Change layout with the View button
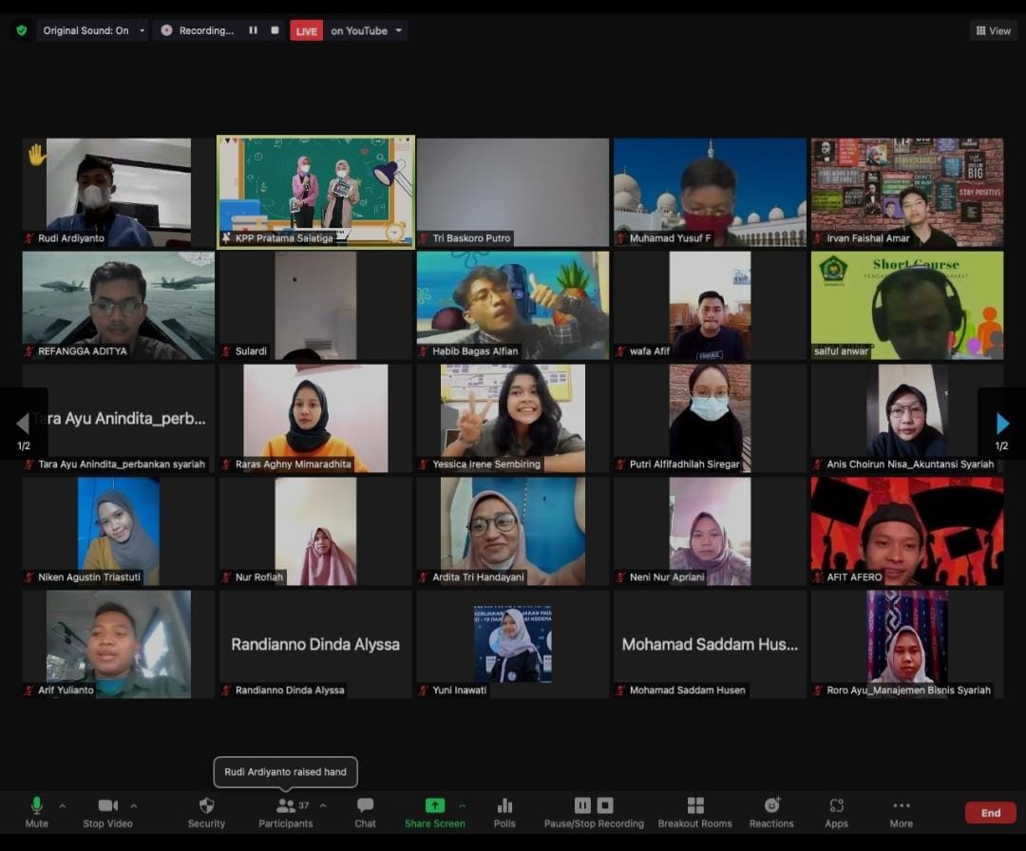The height and width of the screenshot is (851, 1026). point(993,30)
